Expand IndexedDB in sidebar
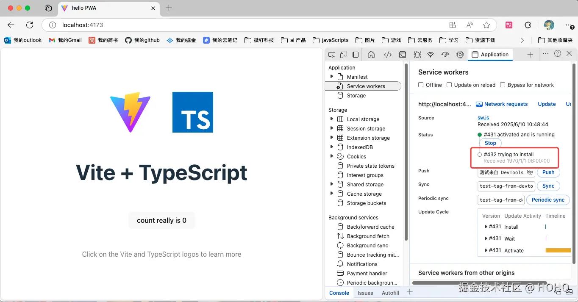Image resolution: width=578 pixels, height=302 pixels. [x=332, y=147]
